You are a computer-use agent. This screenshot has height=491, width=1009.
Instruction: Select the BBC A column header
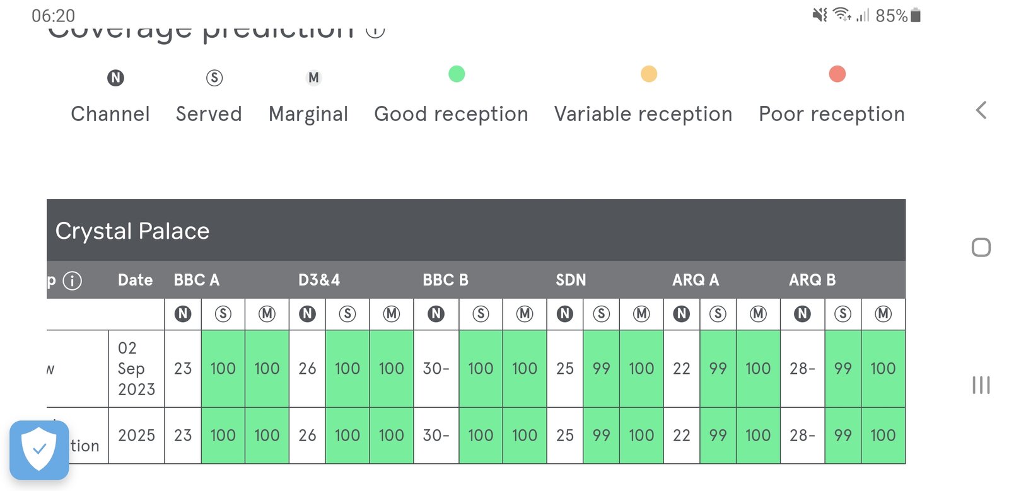click(197, 280)
